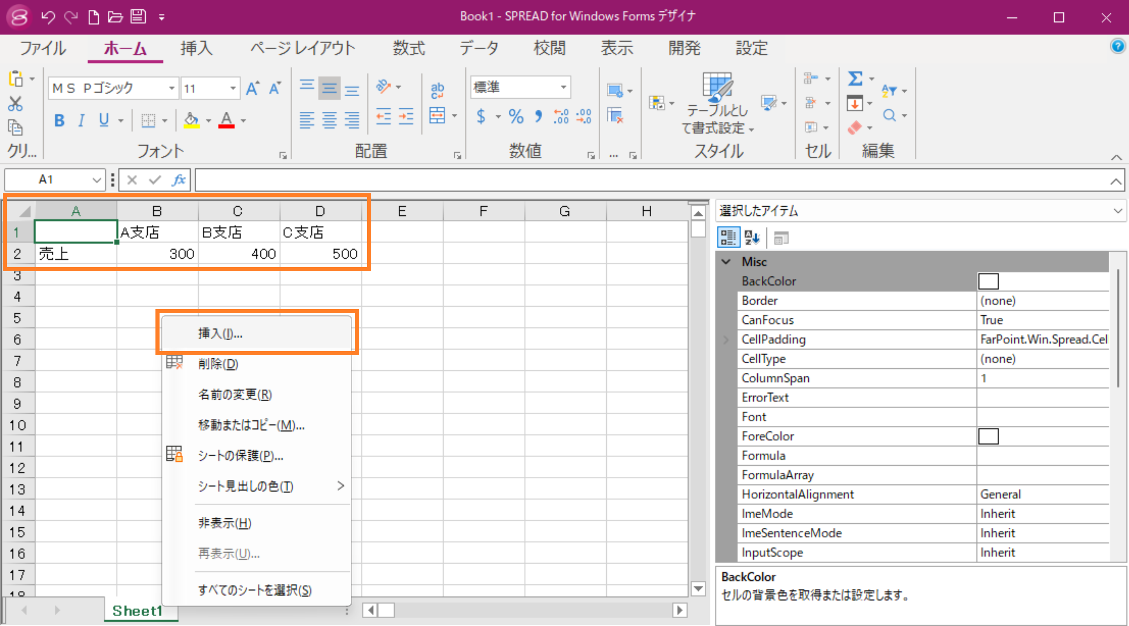The height and width of the screenshot is (626, 1129).
Task: Click the BackColor property swatch
Action: 988,281
